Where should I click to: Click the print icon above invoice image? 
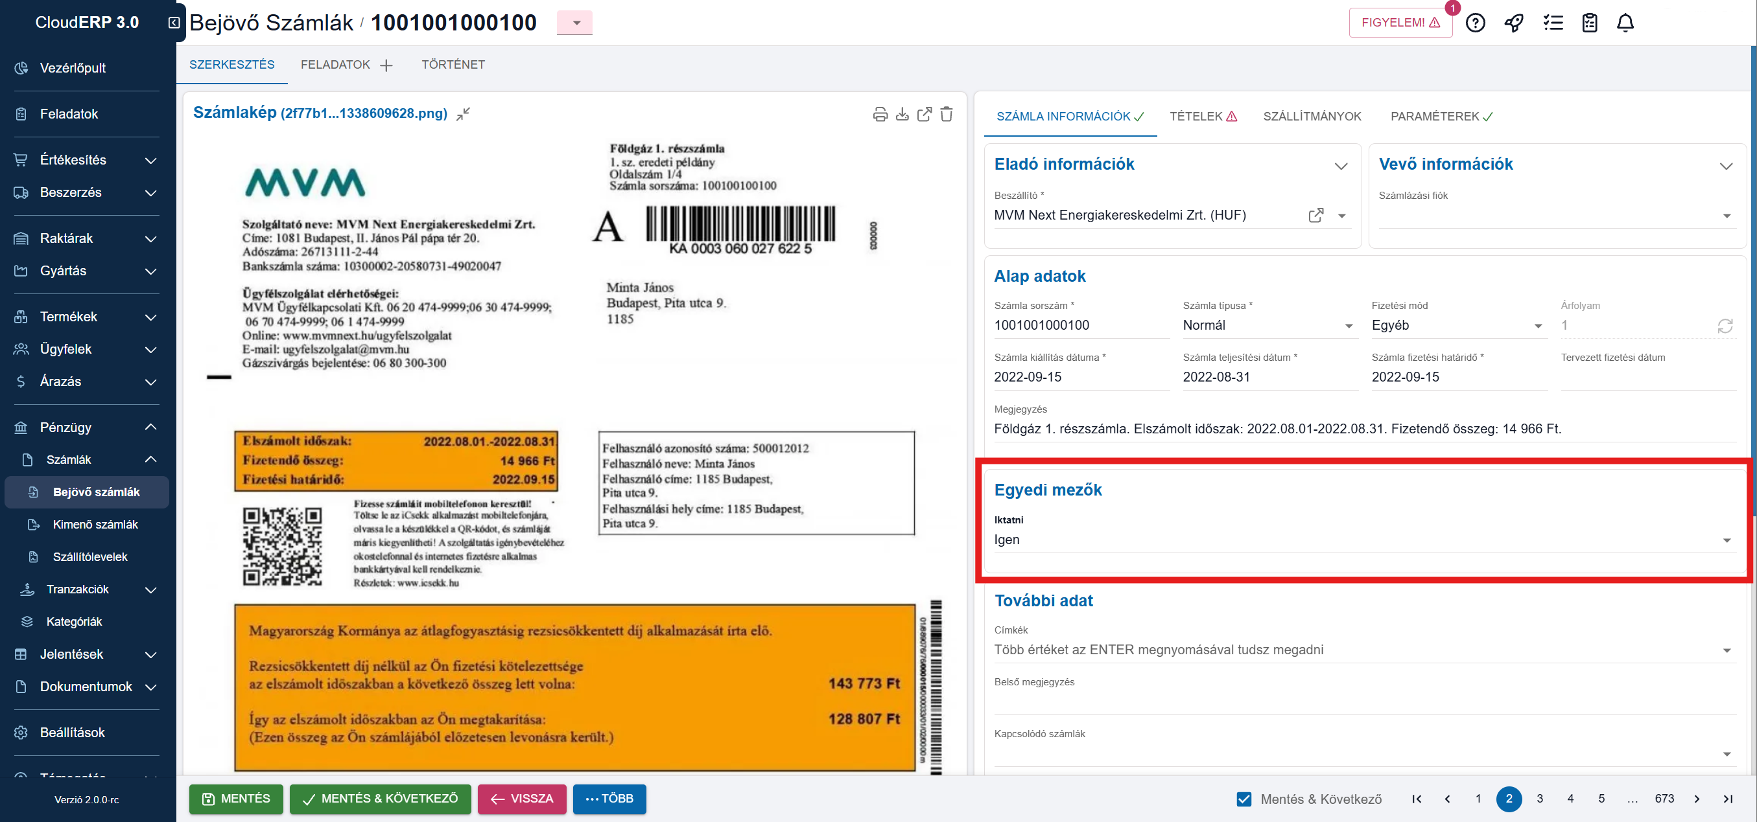pos(880,115)
